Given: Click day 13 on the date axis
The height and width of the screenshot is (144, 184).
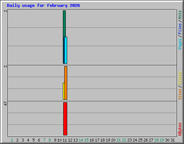Looking at the screenshot, I should tap(75, 140).
